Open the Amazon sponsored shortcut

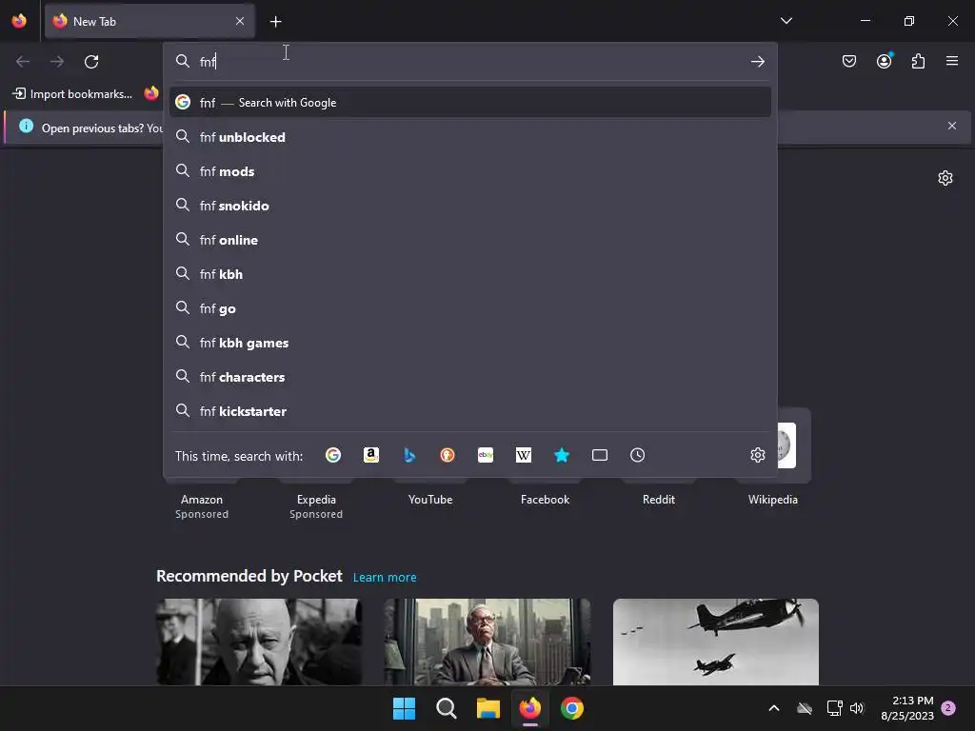click(x=202, y=499)
